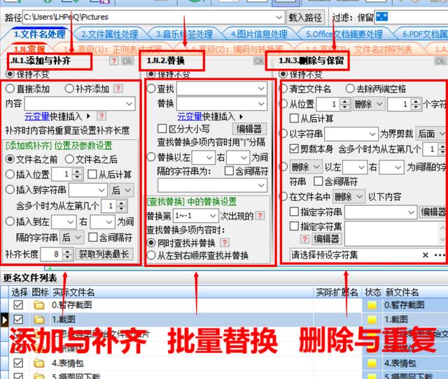Click the OK button in 1.N.1 header

click(x=127, y=61)
